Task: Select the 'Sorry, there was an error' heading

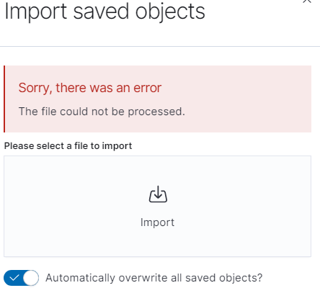Action: (90, 88)
